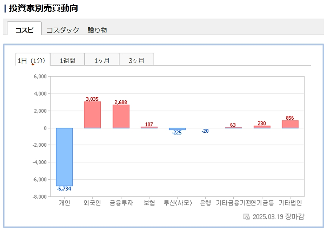Switch to the コスダック tab
The image size is (328, 230).
click(62, 30)
